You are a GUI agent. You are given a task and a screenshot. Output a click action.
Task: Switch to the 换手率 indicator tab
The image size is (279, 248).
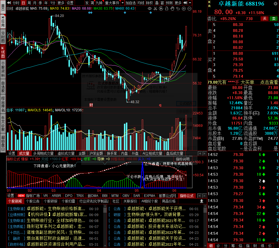click(112, 153)
